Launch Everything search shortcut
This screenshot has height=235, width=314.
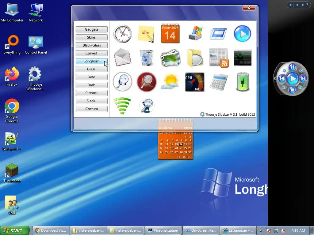(12, 45)
